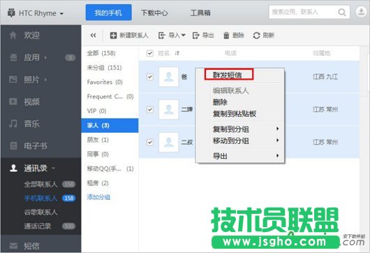Click the 导出 export icon in toolbar

pyautogui.click(x=196, y=36)
